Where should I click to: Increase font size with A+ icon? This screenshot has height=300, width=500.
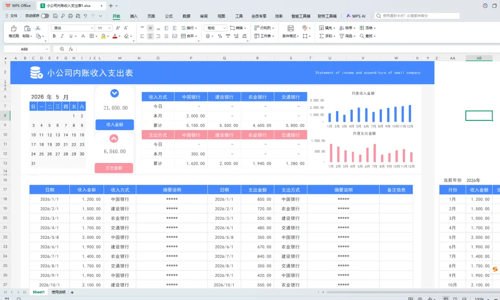tap(118, 28)
